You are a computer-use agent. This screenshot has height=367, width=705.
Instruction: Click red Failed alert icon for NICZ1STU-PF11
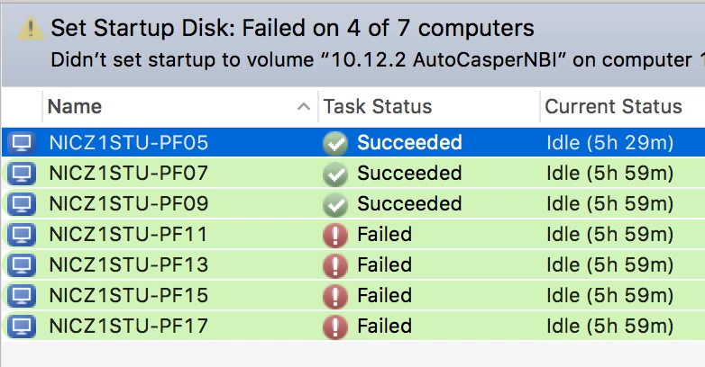[x=335, y=235]
